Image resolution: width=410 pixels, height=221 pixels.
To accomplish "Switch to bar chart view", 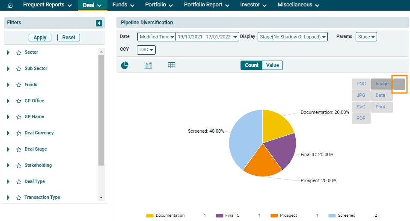I will point(149,65).
